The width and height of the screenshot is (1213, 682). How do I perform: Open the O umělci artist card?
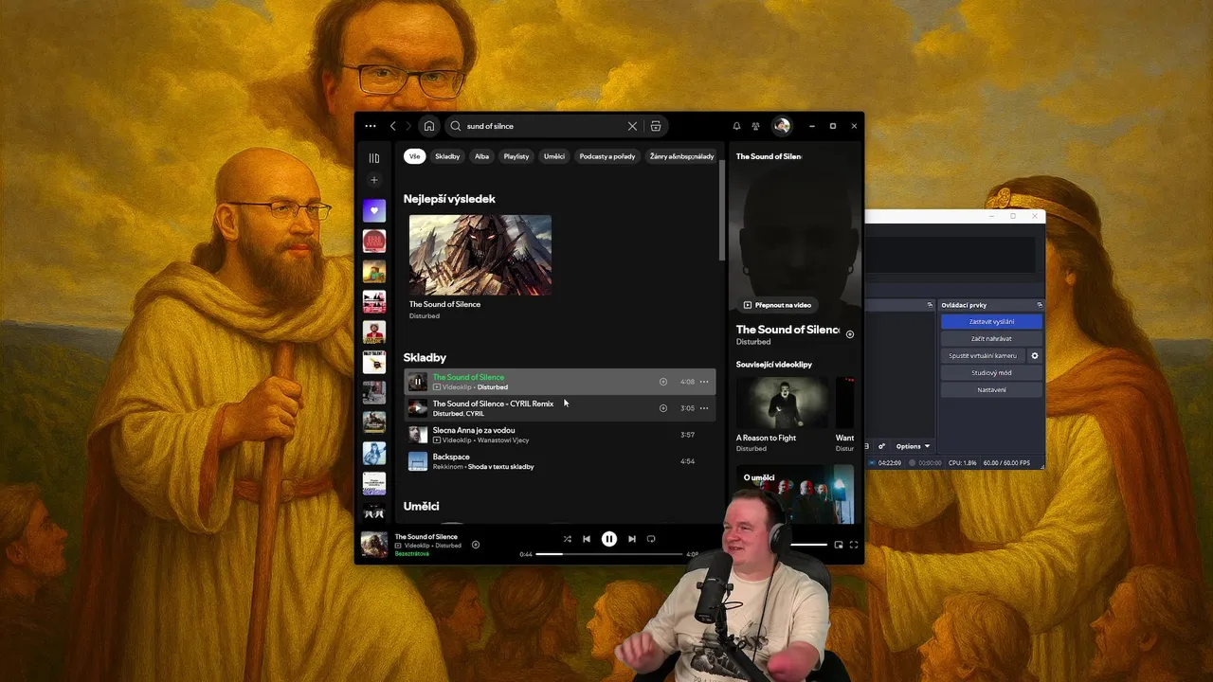click(x=795, y=494)
